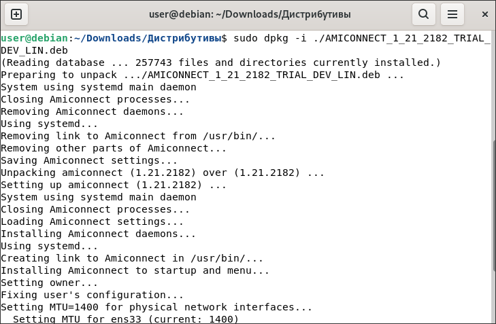Open the terminal search tool
This screenshot has height=324, width=496.
point(424,14)
